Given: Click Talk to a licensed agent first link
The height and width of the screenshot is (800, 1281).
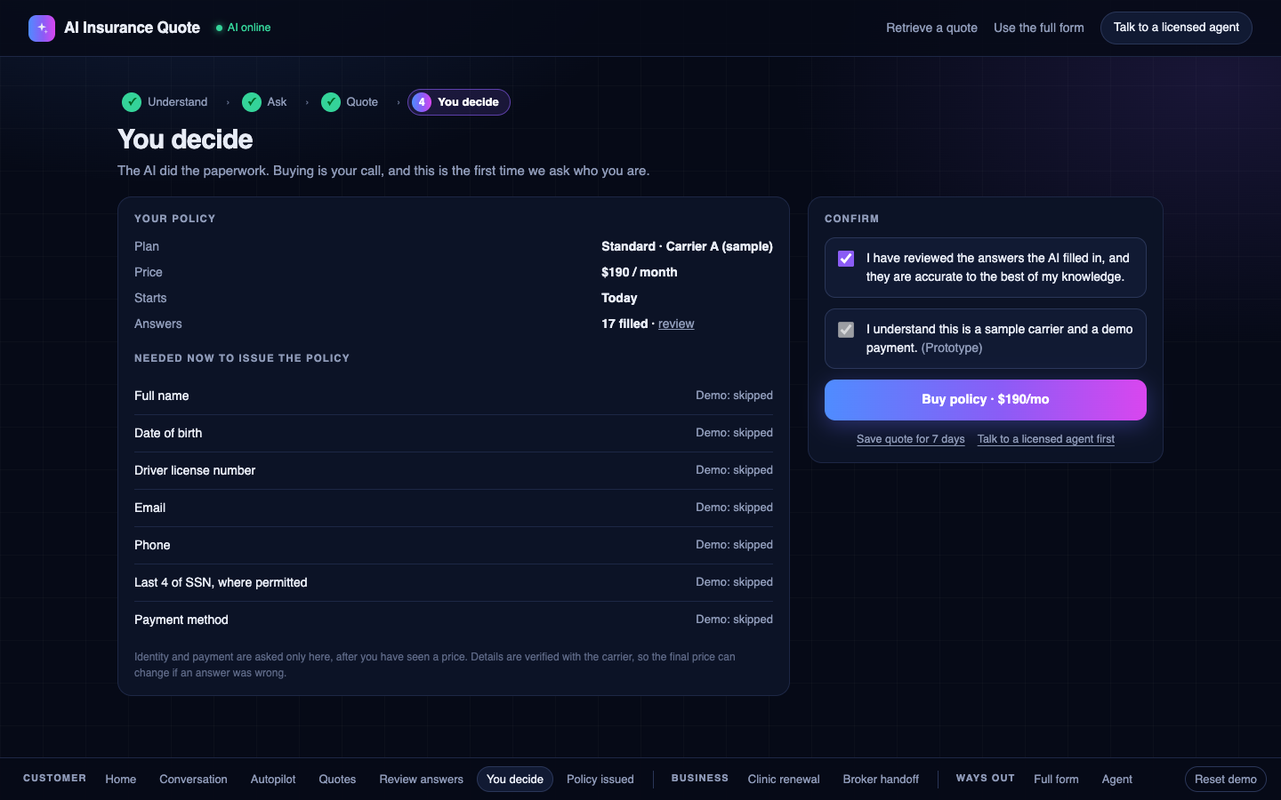Looking at the screenshot, I should 1046,439.
